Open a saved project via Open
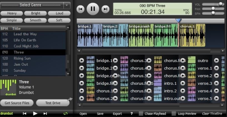 [83, 114]
